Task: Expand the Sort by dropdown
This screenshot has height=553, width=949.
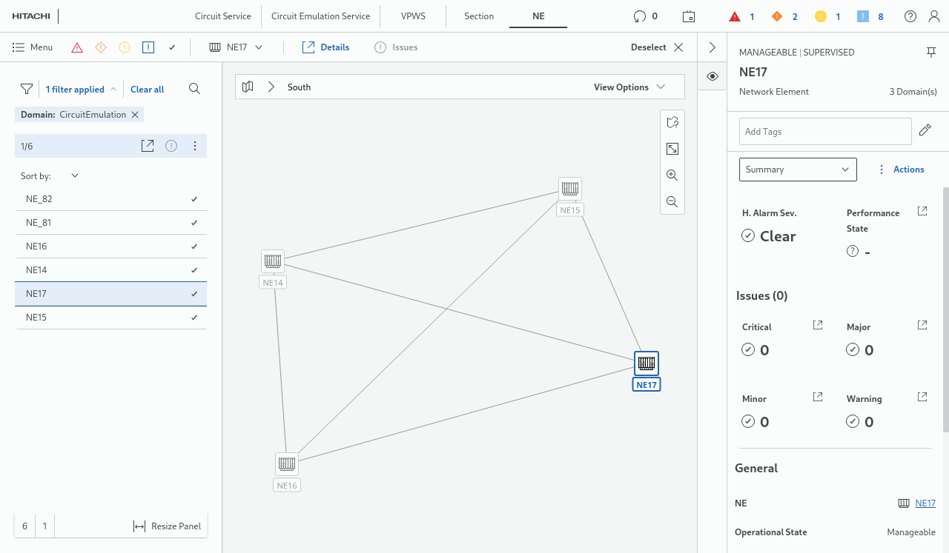Action: [x=74, y=176]
